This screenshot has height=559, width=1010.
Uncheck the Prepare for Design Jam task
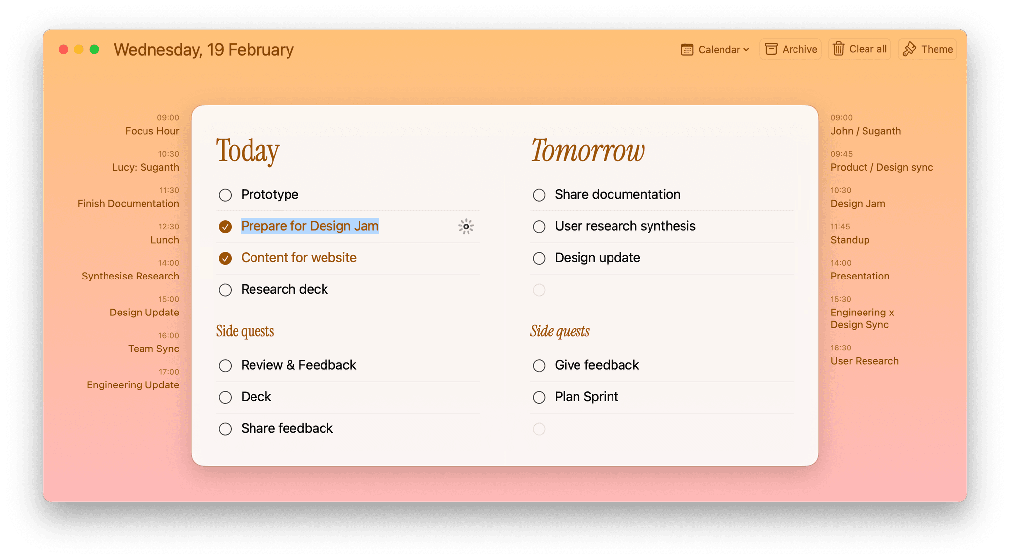pyautogui.click(x=225, y=226)
